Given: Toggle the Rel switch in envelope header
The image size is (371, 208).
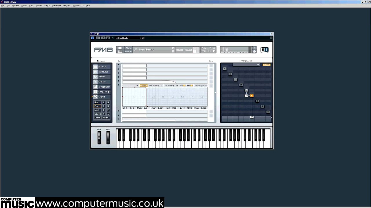Looking at the screenshot, I should click(x=192, y=86).
